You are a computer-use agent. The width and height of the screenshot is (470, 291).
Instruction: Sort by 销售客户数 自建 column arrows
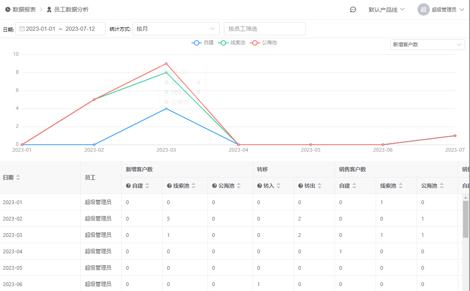click(354, 186)
